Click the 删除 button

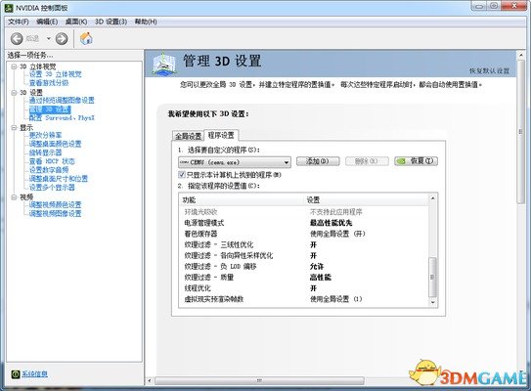(367, 161)
